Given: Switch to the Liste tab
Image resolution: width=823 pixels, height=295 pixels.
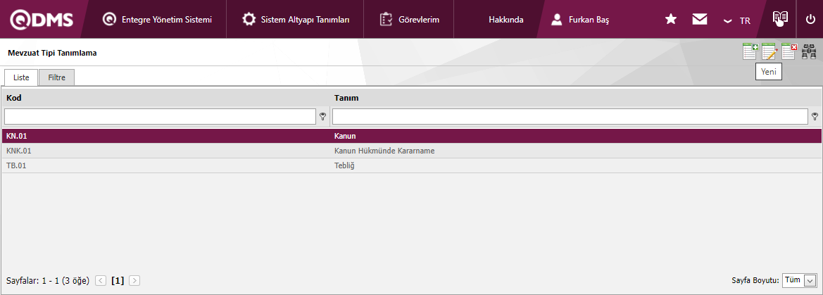Looking at the screenshot, I should coord(21,77).
